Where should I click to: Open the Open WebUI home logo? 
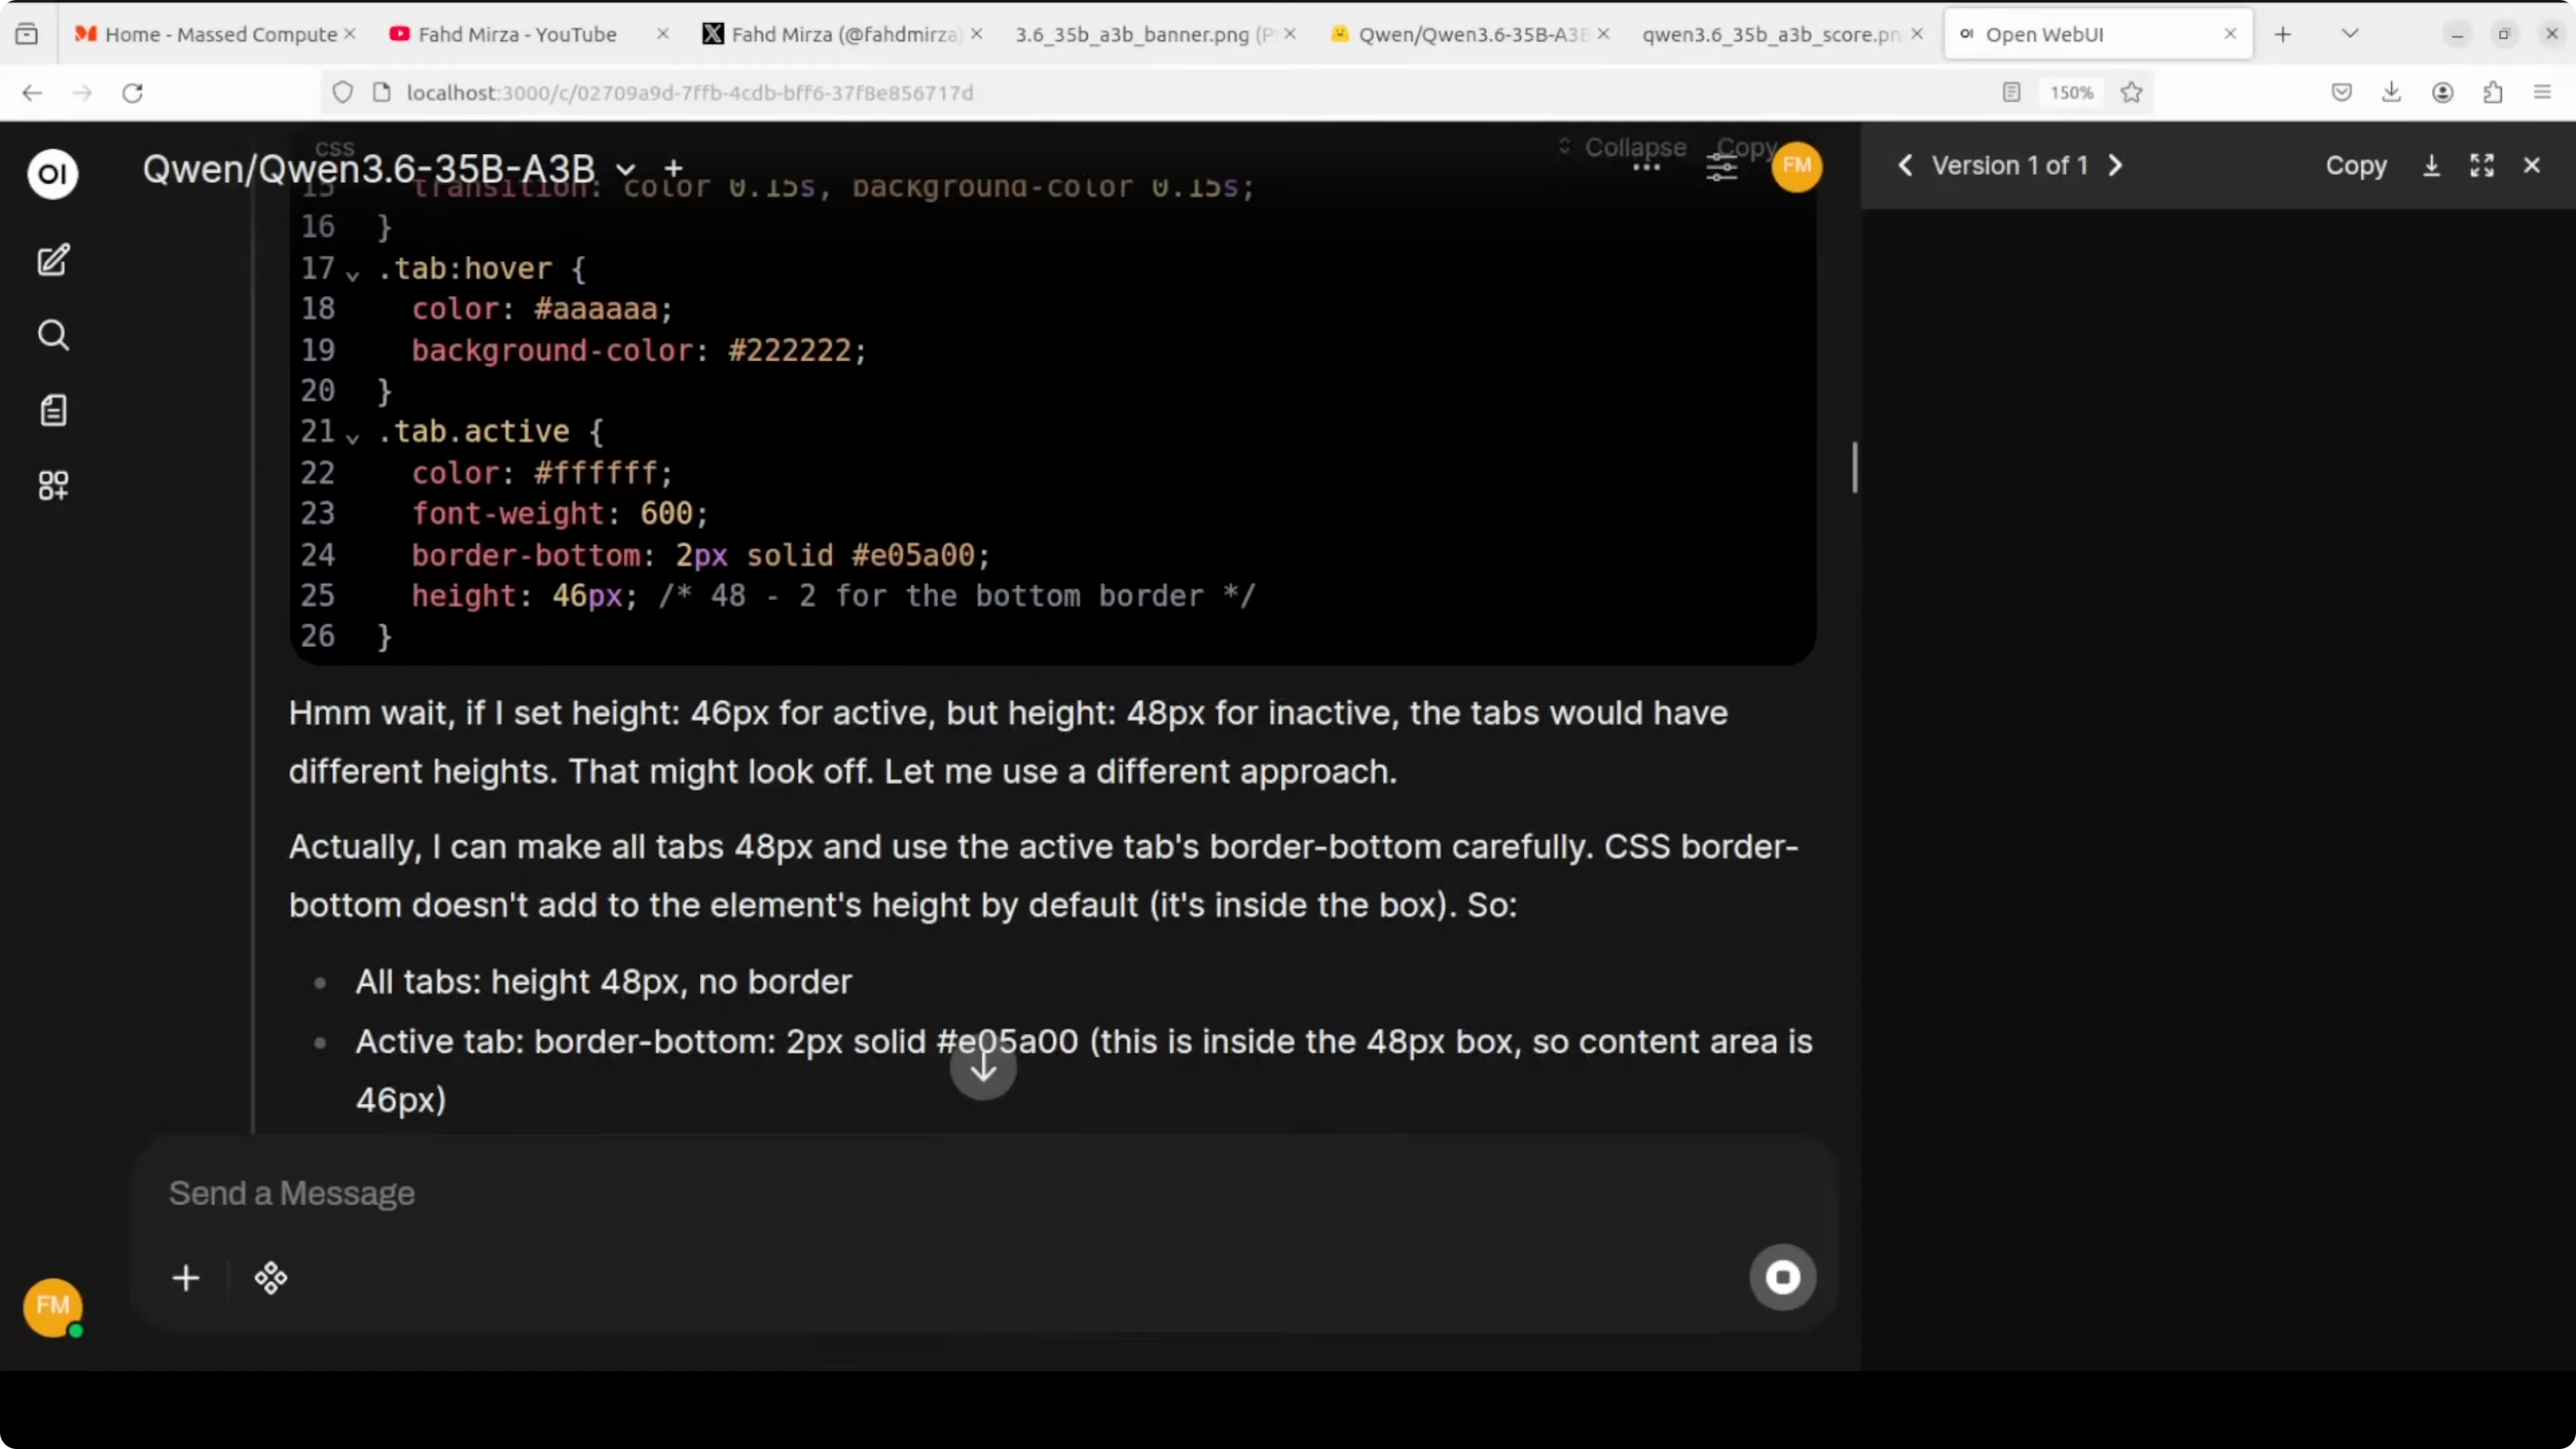coord(53,174)
